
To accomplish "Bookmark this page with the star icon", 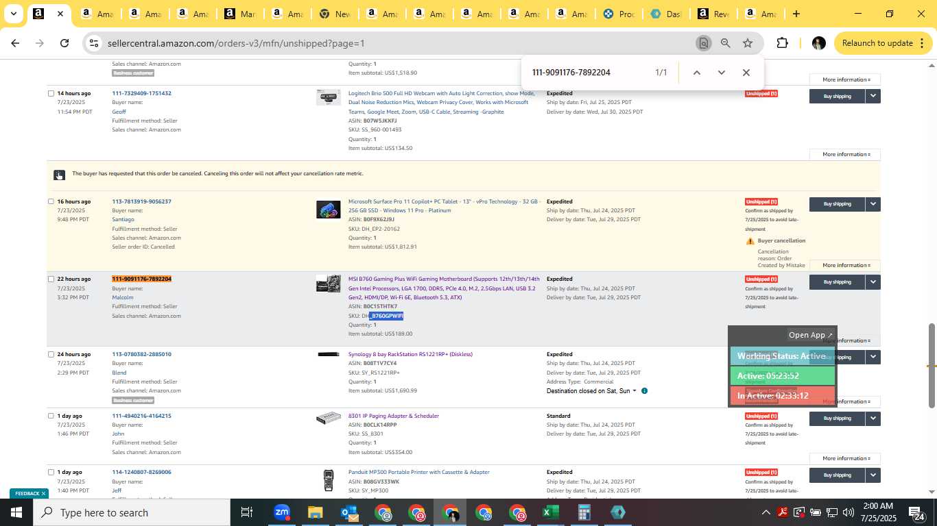I will 748,43.
